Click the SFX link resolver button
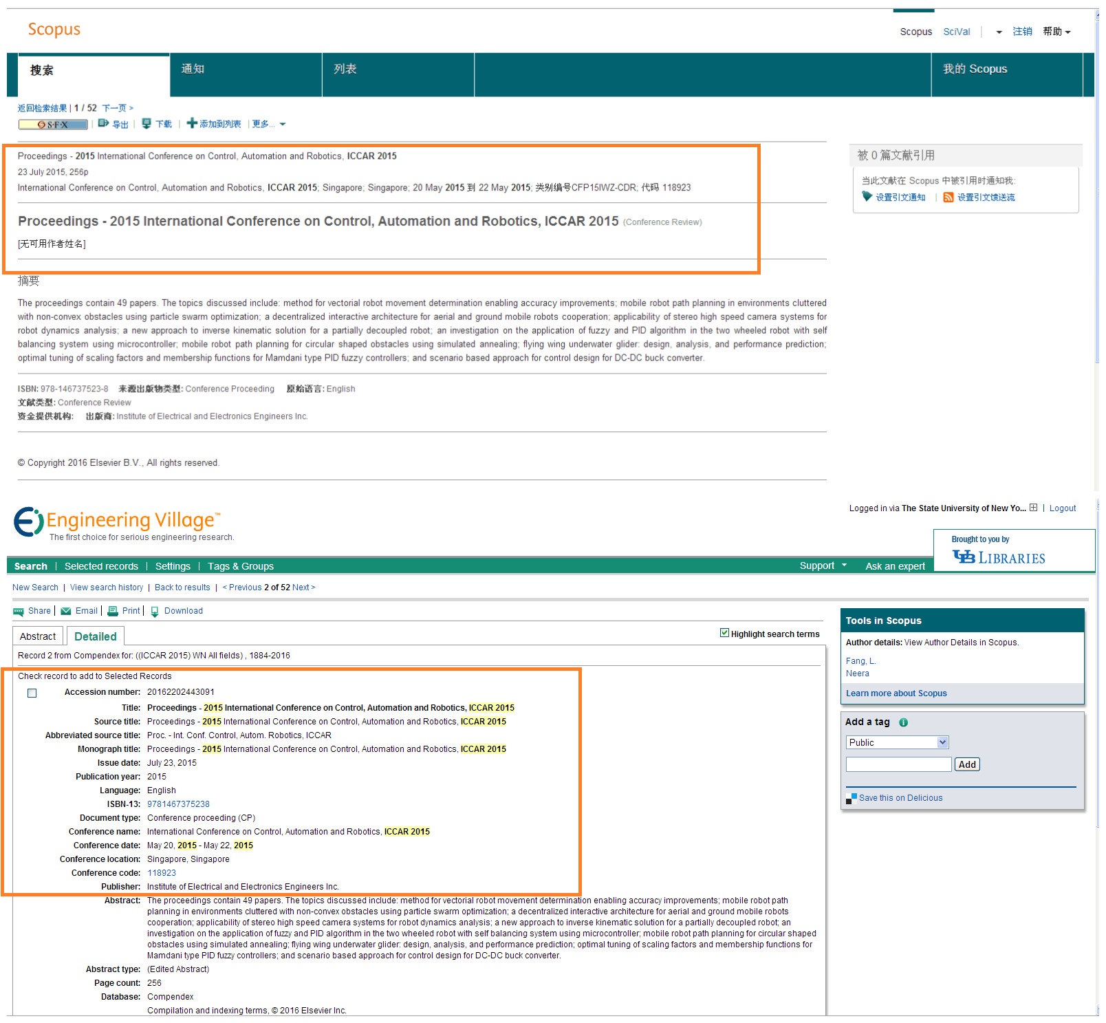This screenshot has width=1106, height=1023. point(53,125)
